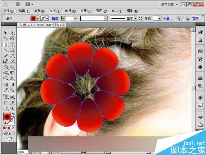Select the Hand tool

click(x=6, y=108)
